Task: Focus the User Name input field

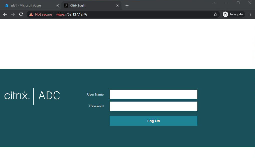Action: point(153,94)
